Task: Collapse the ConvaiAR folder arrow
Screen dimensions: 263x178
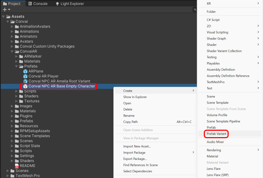Action: pyautogui.click(x=12, y=52)
